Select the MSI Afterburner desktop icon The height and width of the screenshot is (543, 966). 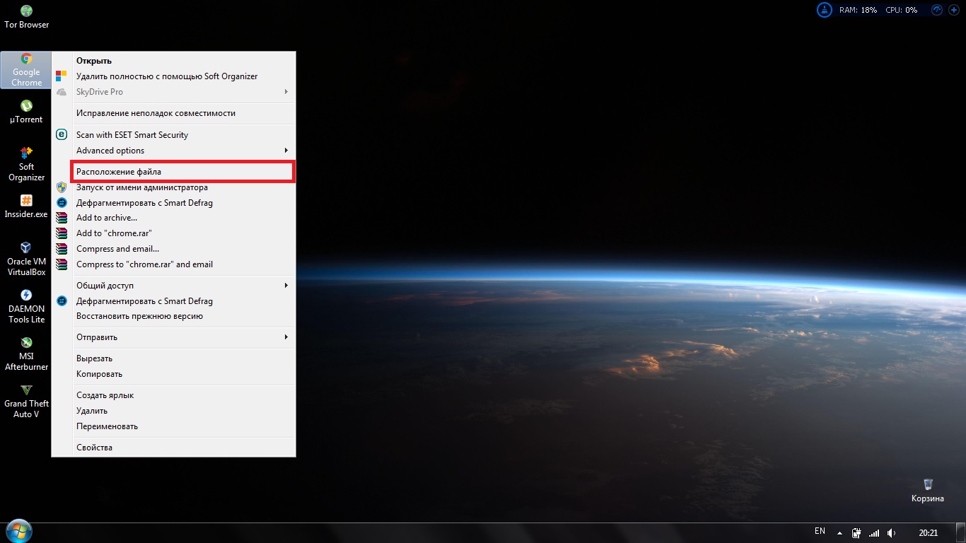[x=26, y=353]
